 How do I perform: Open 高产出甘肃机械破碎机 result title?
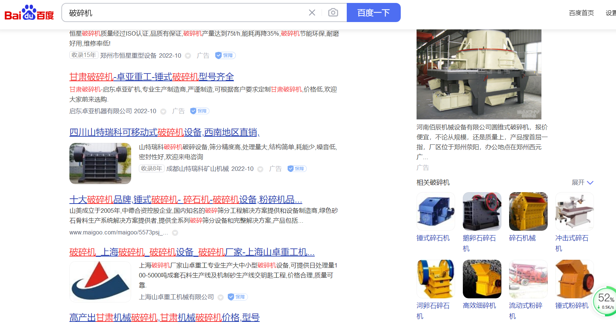[165, 317]
